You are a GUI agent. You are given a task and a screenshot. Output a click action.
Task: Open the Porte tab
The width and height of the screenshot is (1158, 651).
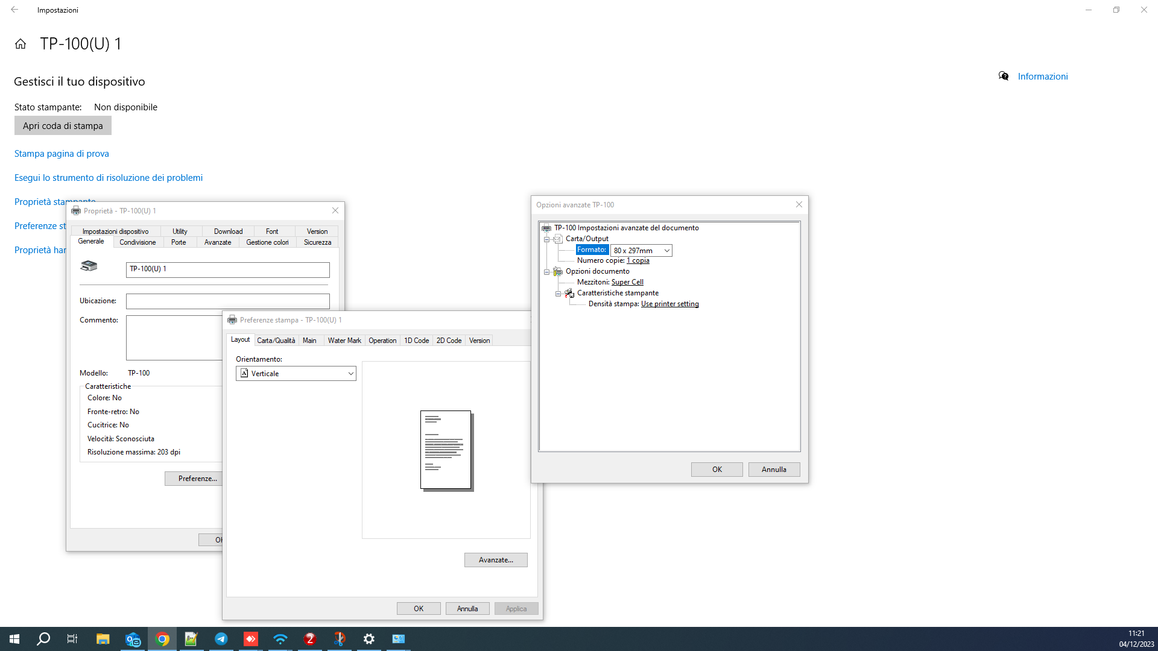click(x=179, y=242)
